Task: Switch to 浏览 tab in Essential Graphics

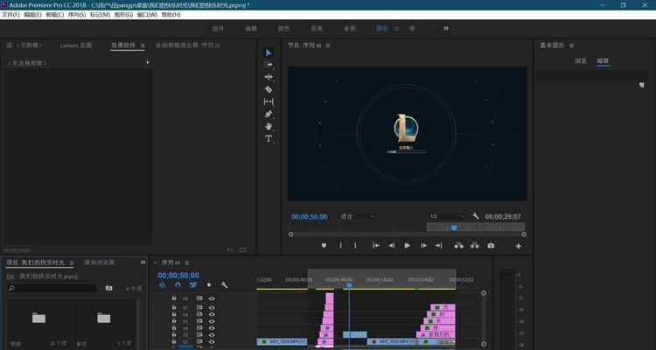Action: pyautogui.click(x=581, y=61)
